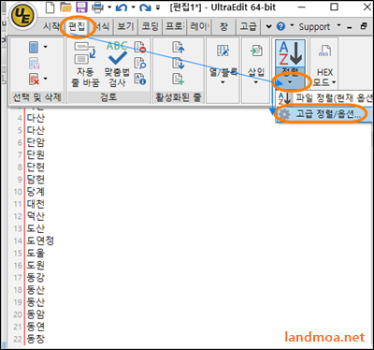The image size is (374, 350).
Task: Click the A-Z sort icon
Action: 290,53
